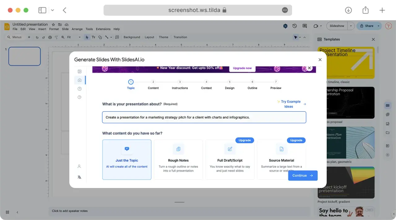Viewport: 396px width, 220px height.
Task: Click the cloud document status icon
Action: point(67,24)
